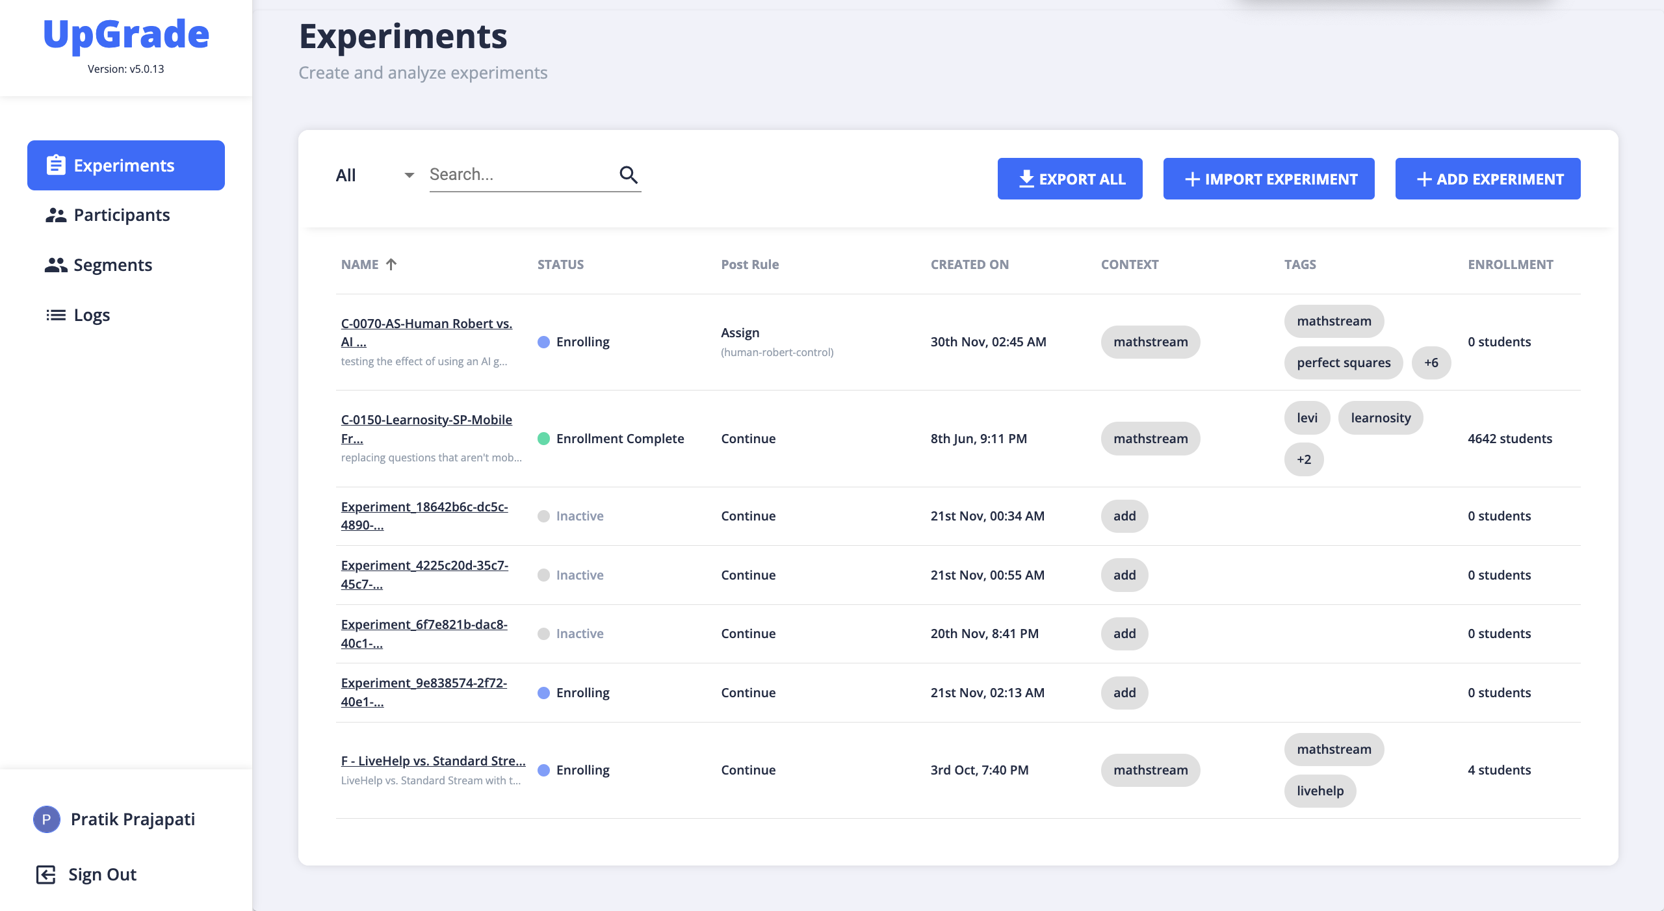Click the search magnifier icon

point(628,175)
